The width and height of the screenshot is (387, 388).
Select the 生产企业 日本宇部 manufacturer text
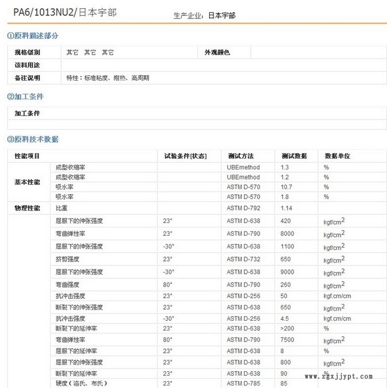(x=205, y=16)
